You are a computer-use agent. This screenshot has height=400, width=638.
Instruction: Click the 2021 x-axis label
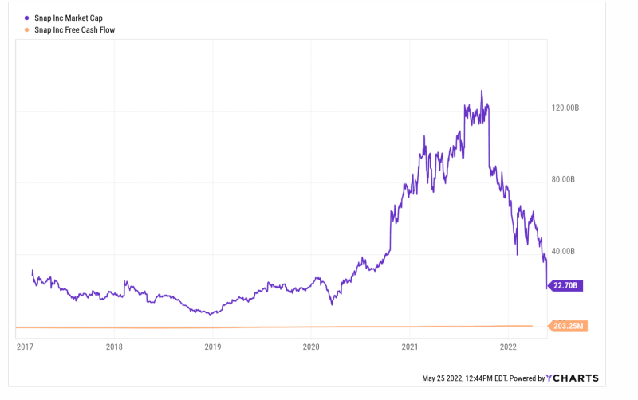coord(410,347)
